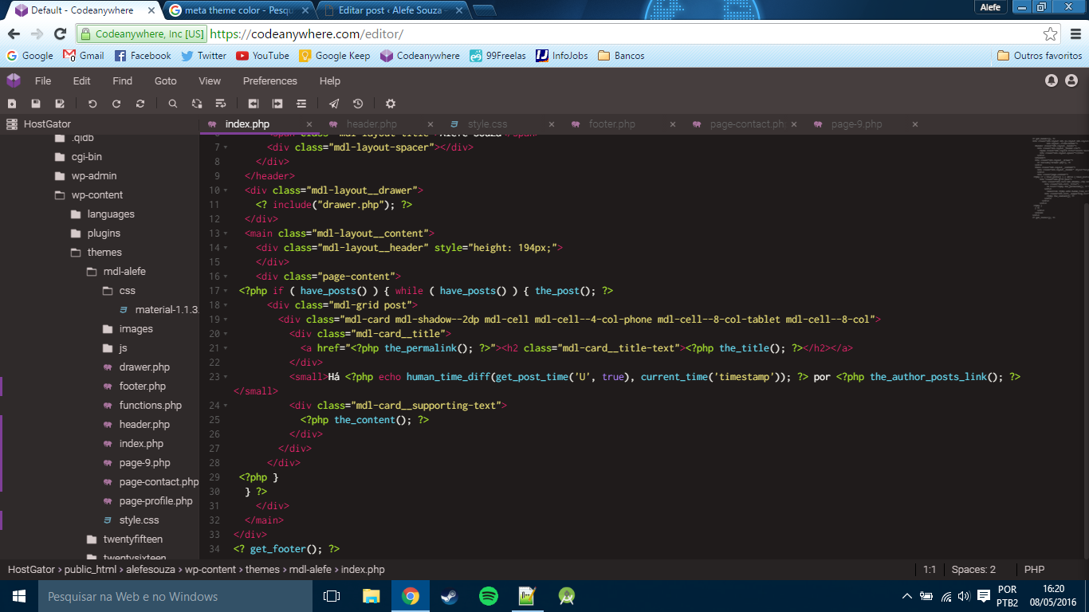This screenshot has height=612, width=1089.
Task: Open Chrome hamburger menu
Action: 1074,33
